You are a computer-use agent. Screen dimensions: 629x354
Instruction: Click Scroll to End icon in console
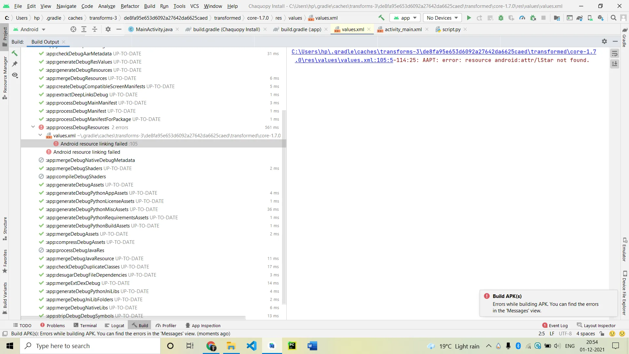click(x=615, y=64)
